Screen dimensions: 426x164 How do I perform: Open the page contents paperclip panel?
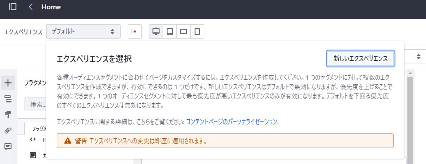tap(8, 131)
